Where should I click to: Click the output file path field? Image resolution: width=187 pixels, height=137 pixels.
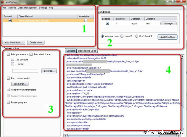(25, 71)
